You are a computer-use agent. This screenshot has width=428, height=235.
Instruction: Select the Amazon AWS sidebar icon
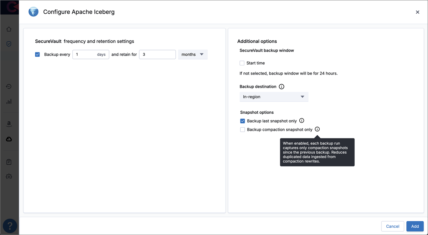click(9, 124)
